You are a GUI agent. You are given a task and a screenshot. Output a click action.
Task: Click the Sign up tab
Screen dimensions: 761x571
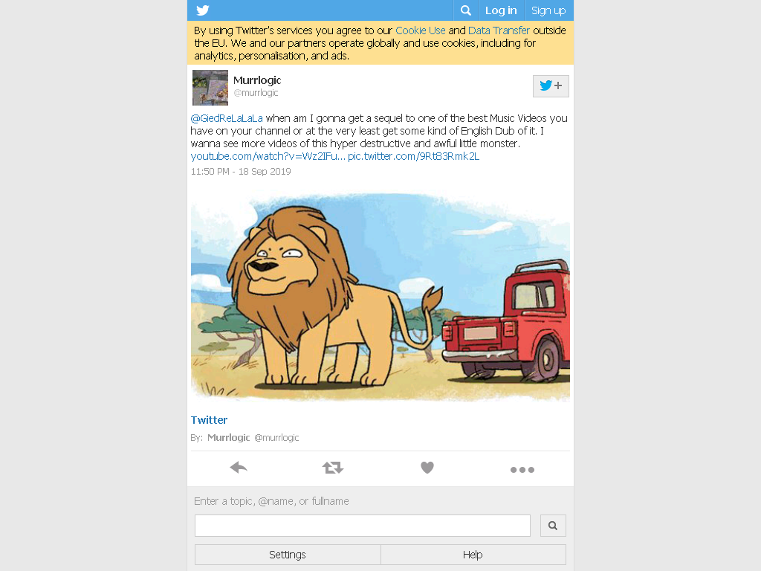tap(548, 10)
